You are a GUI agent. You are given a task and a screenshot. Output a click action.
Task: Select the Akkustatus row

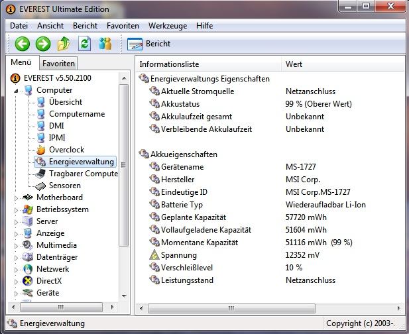pyautogui.click(x=270, y=104)
